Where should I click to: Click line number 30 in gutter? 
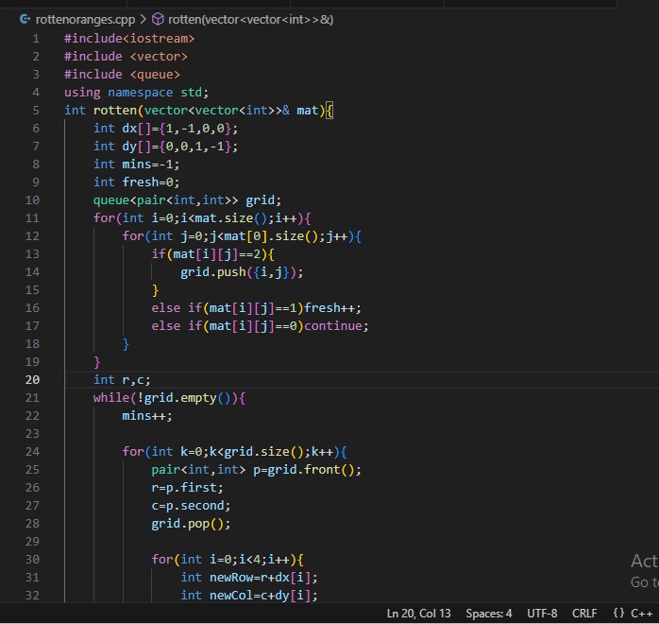tap(32, 559)
